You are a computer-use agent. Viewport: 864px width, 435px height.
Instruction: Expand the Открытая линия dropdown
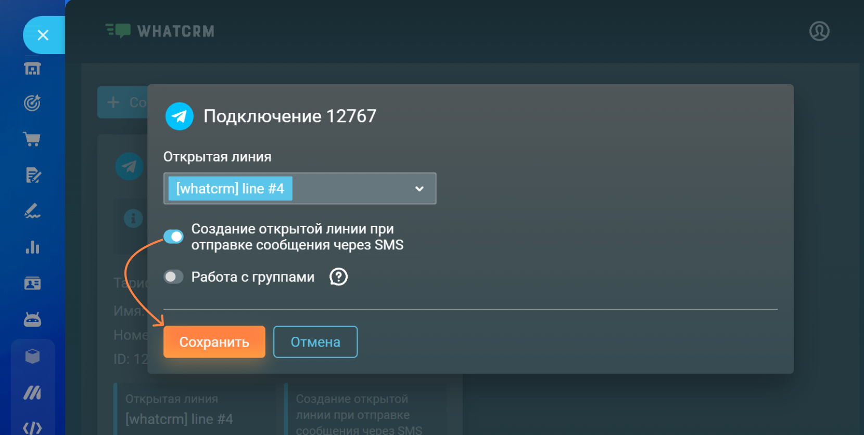coord(299,189)
